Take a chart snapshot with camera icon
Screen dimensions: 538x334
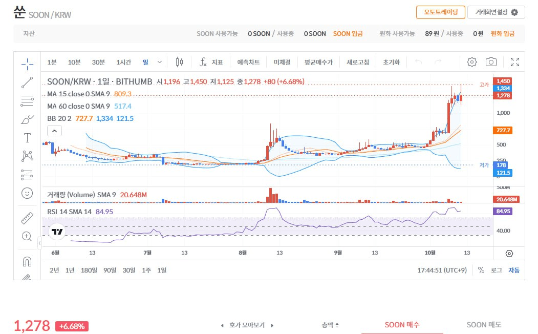click(x=491, y=62)
